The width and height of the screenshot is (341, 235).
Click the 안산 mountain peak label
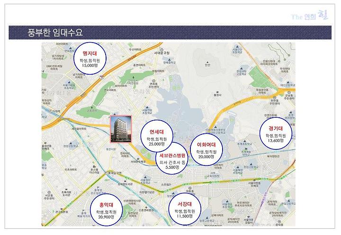point(207,63)
